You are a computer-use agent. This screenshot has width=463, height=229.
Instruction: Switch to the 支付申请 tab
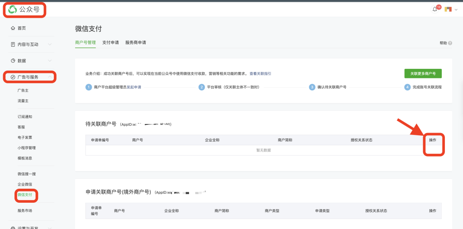click(x=110, y=43)
